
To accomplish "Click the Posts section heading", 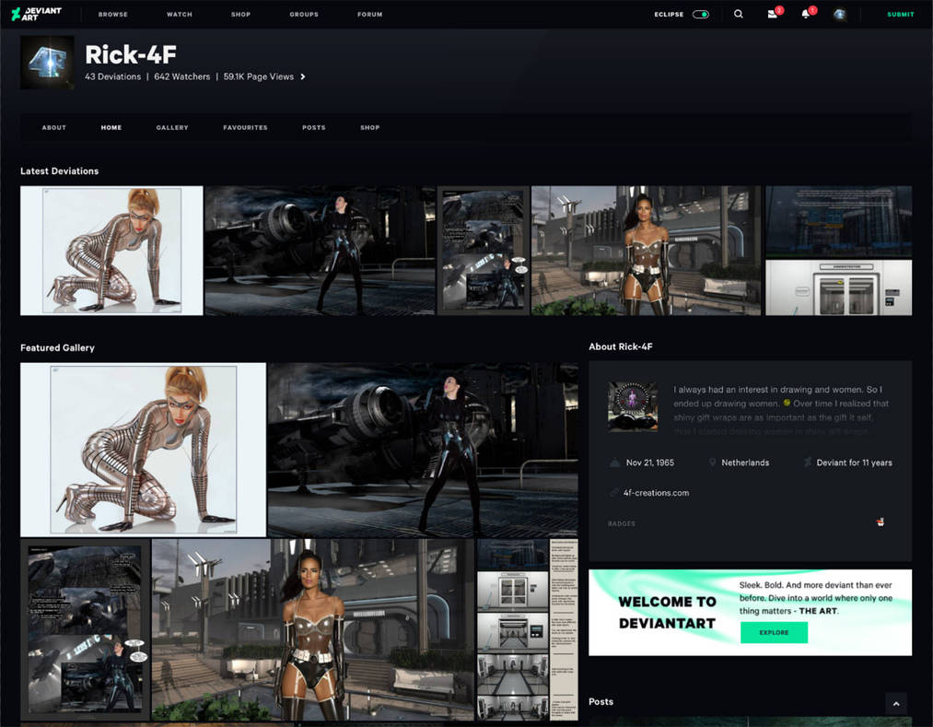I will 601,701.
